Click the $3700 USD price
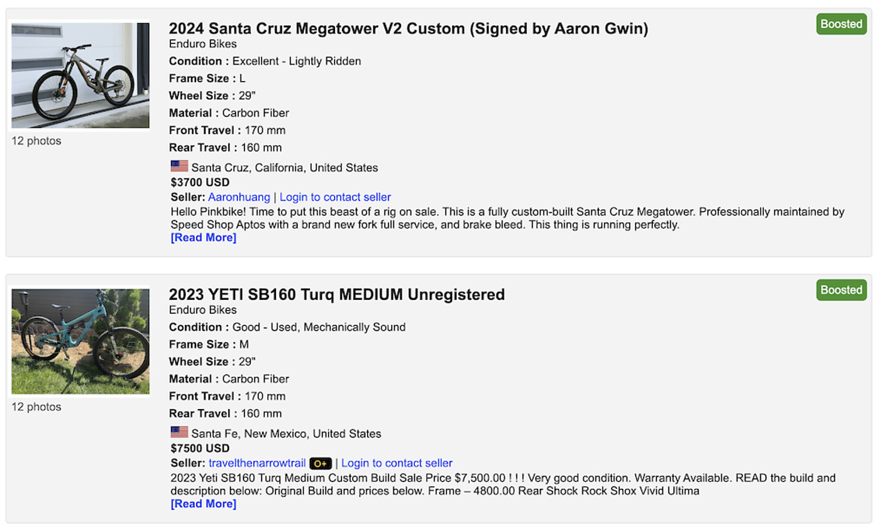 (200, 182)
